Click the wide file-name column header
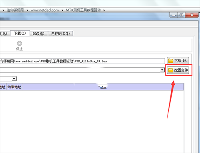Image resolution: width=200 pixels, height=153 pixels. tap(103, 87)
